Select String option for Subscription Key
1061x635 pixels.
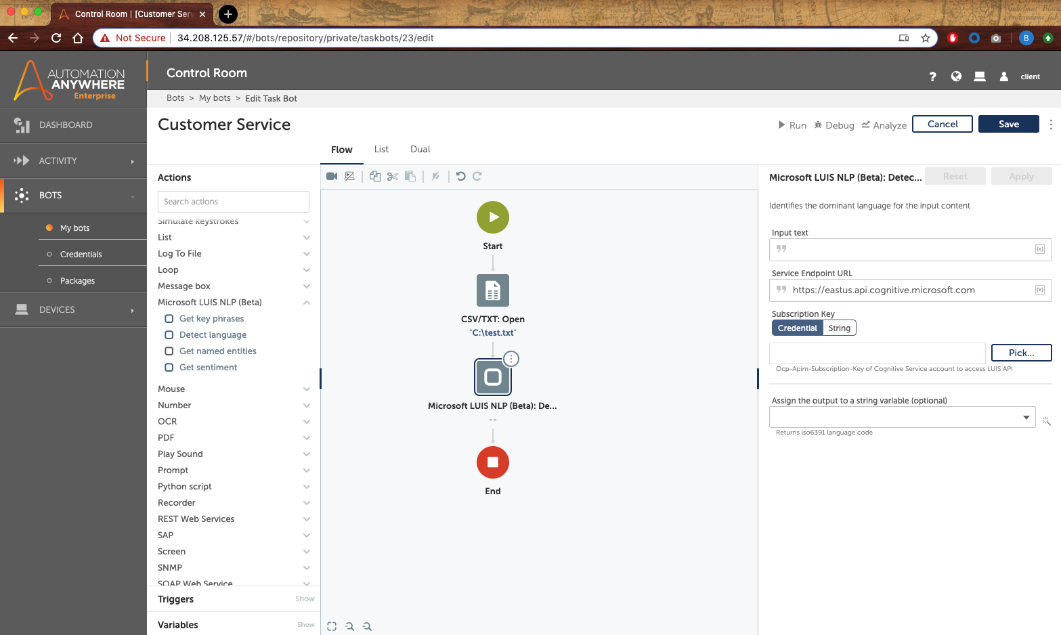click(839, 328)
